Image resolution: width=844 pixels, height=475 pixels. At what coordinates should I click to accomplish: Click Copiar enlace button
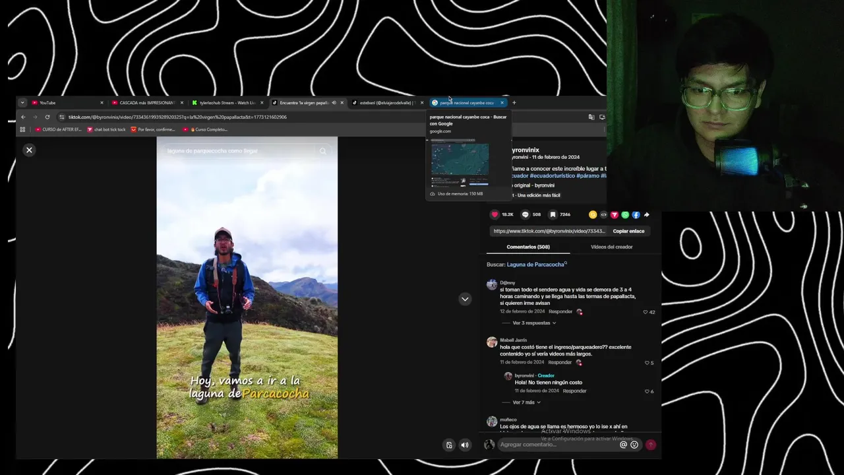tap(628, 231)
